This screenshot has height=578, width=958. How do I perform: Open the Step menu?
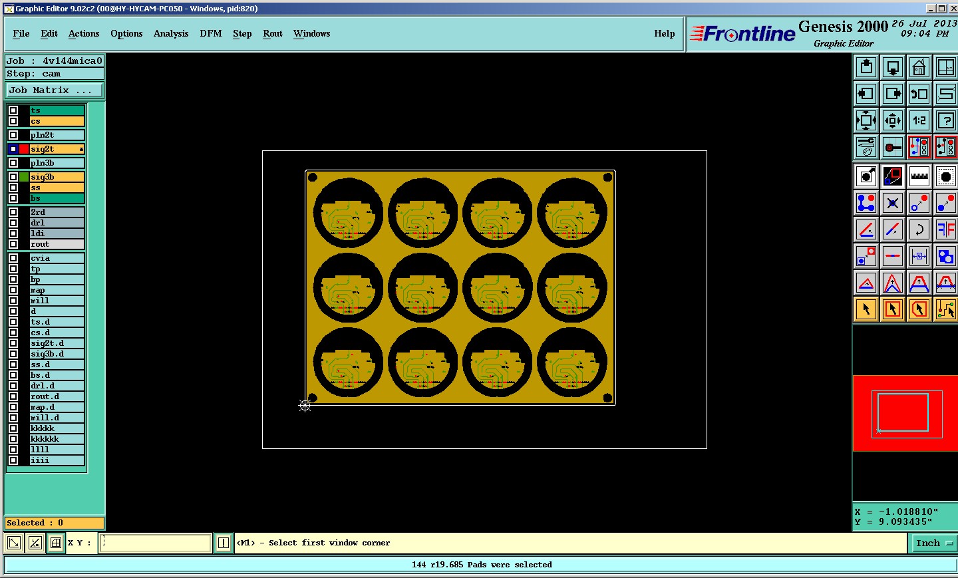coord(242,33)
